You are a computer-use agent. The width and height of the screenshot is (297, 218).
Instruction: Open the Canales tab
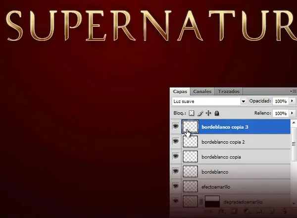(x=202, y=91)
